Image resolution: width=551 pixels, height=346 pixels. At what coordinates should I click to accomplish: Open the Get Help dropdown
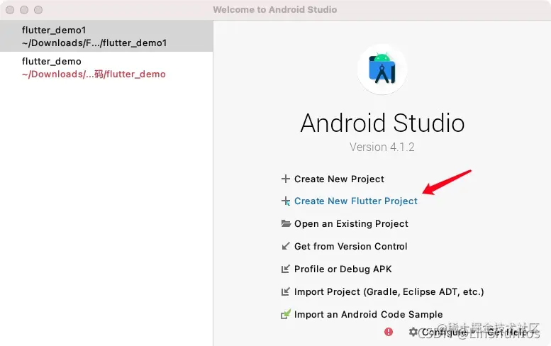(x=510, y=332)
